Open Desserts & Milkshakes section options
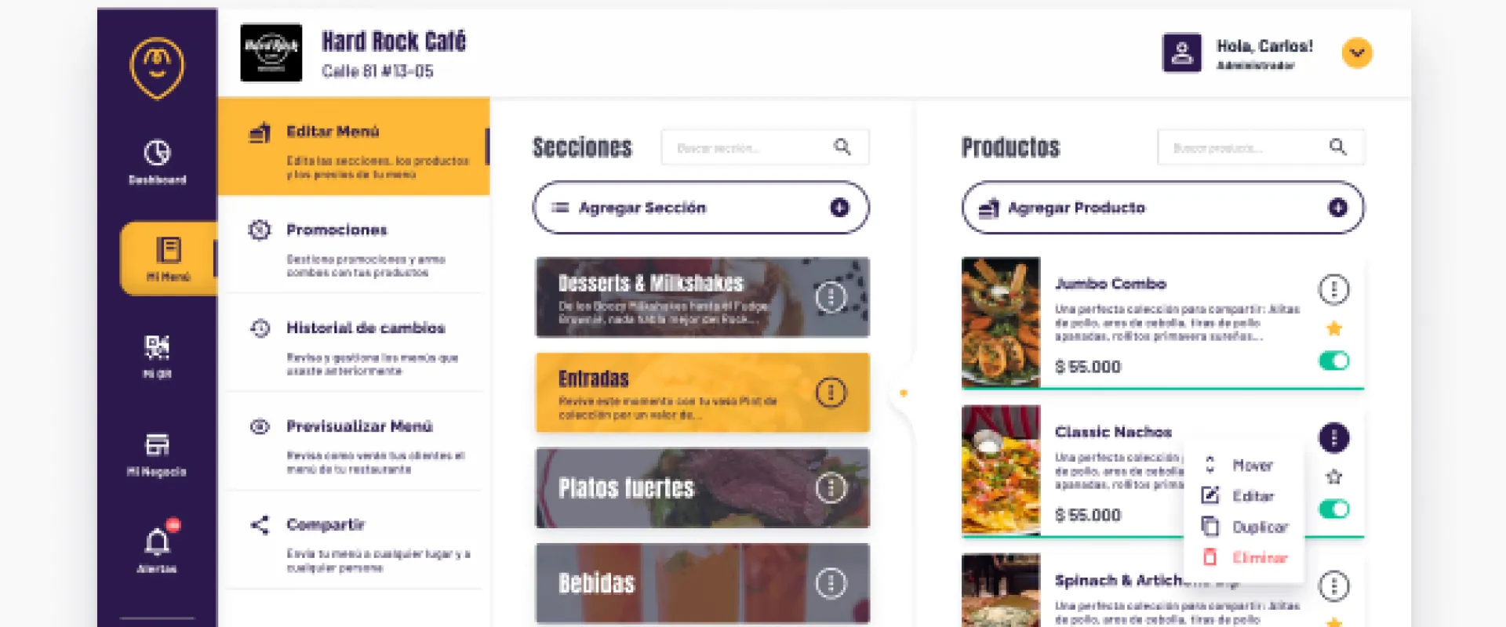This screenshot has width=1506, height=627. [831, 297]
